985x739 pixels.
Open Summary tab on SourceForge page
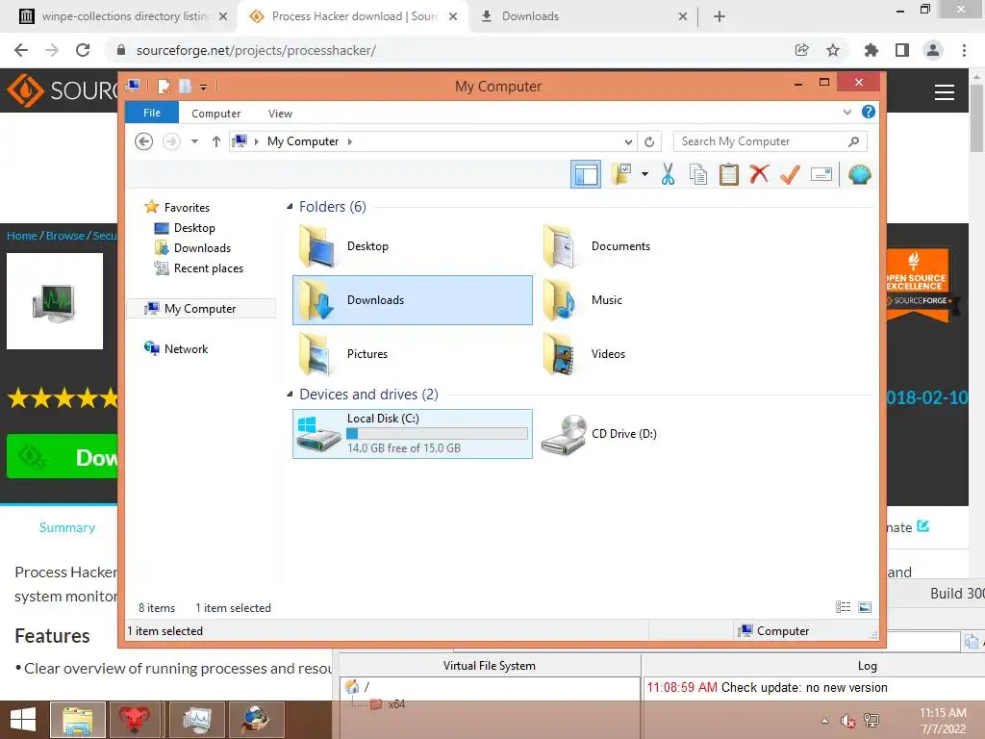(x=67, y=527)
